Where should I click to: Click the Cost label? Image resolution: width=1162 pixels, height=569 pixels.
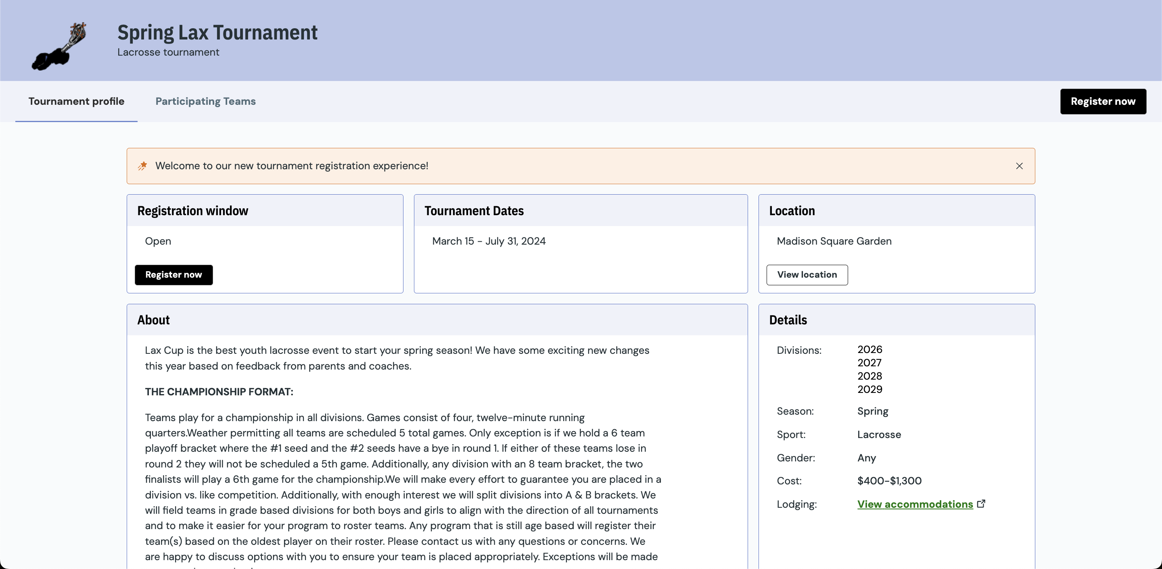tap(789, 481)
